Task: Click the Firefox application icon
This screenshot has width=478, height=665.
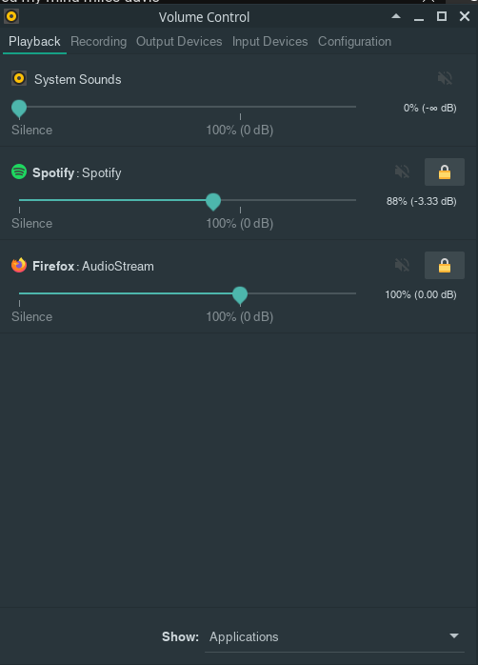Action: [19, 265]
